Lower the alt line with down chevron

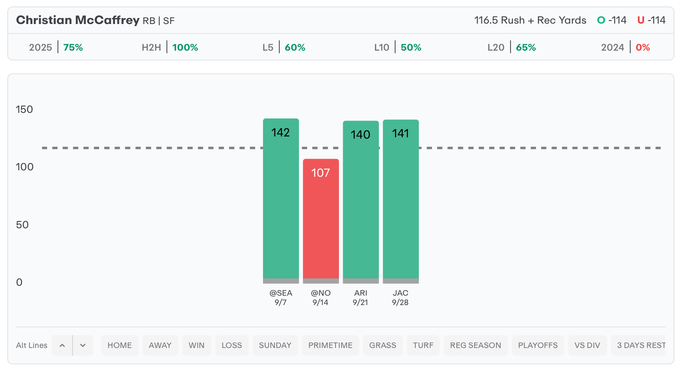(x=83, y=345)
